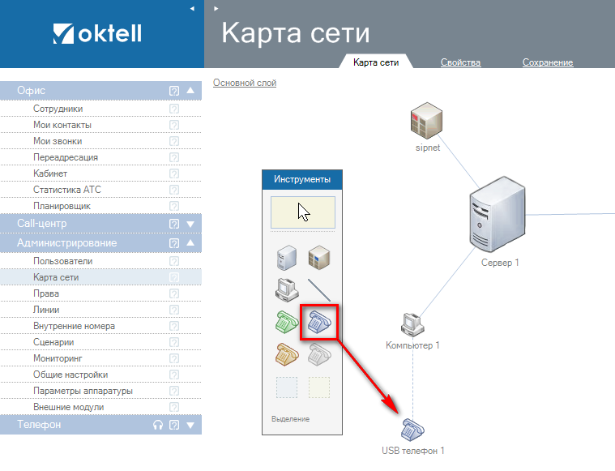Screen dimensions: 615x471
Task: Pick the orange phone tool
Action: (x=287, y=354)
